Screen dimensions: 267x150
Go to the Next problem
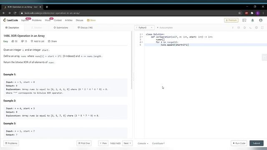pos(127,143)
